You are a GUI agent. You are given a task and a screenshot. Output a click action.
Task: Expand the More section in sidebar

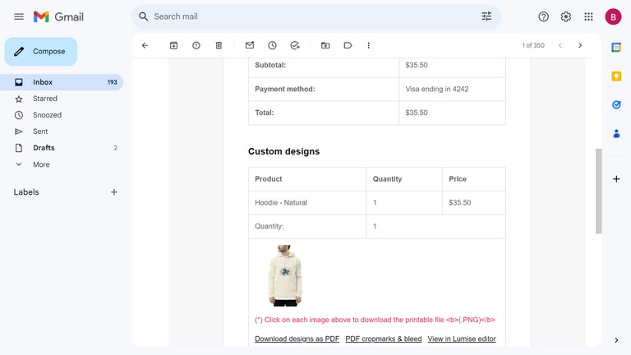tap(41, 164)
